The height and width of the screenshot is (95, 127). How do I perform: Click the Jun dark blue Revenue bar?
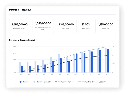tap(61, 65)
